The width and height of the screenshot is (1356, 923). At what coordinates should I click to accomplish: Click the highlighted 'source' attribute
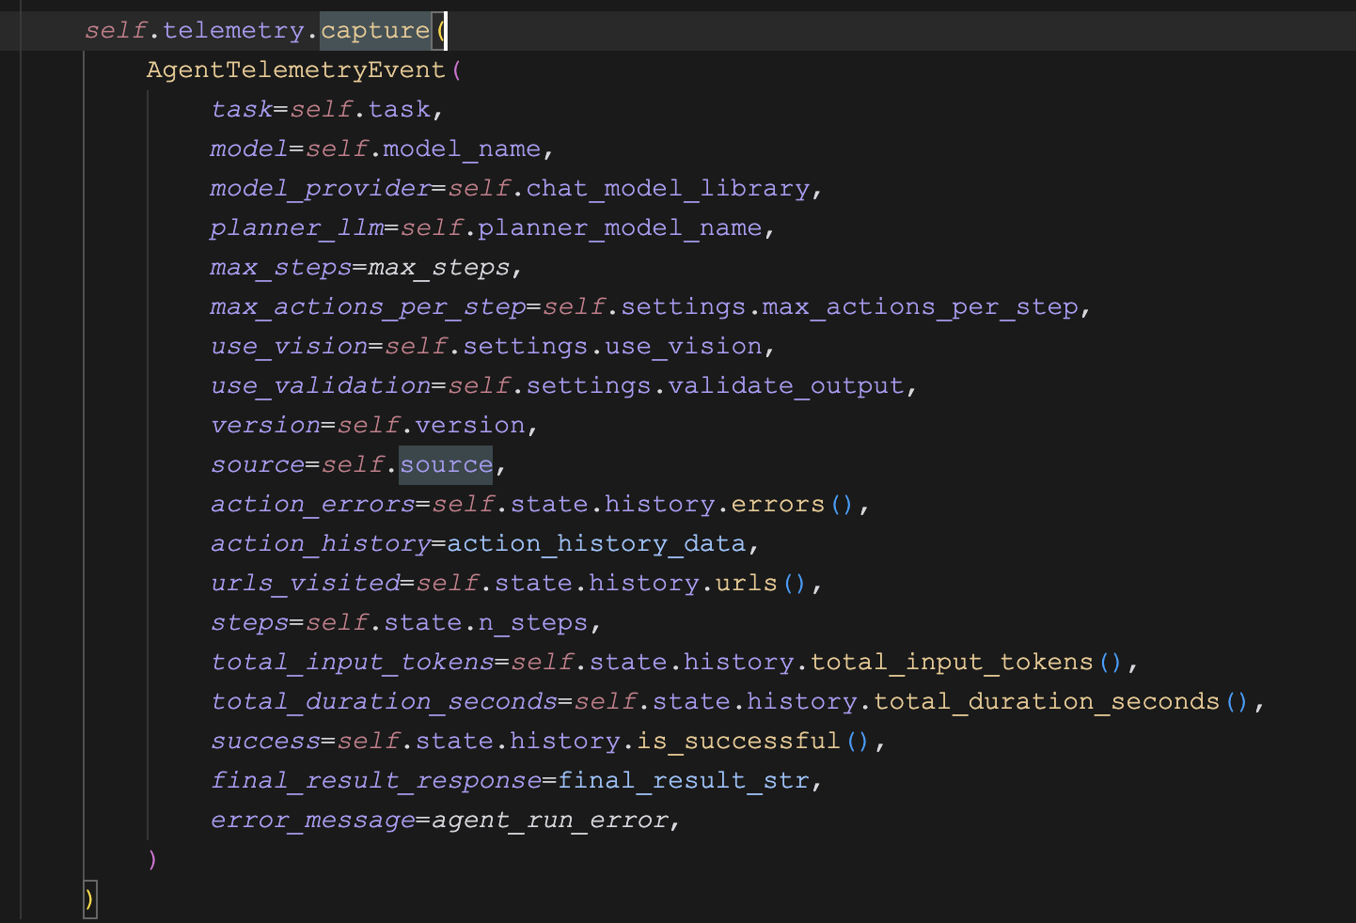click(446, 465)
